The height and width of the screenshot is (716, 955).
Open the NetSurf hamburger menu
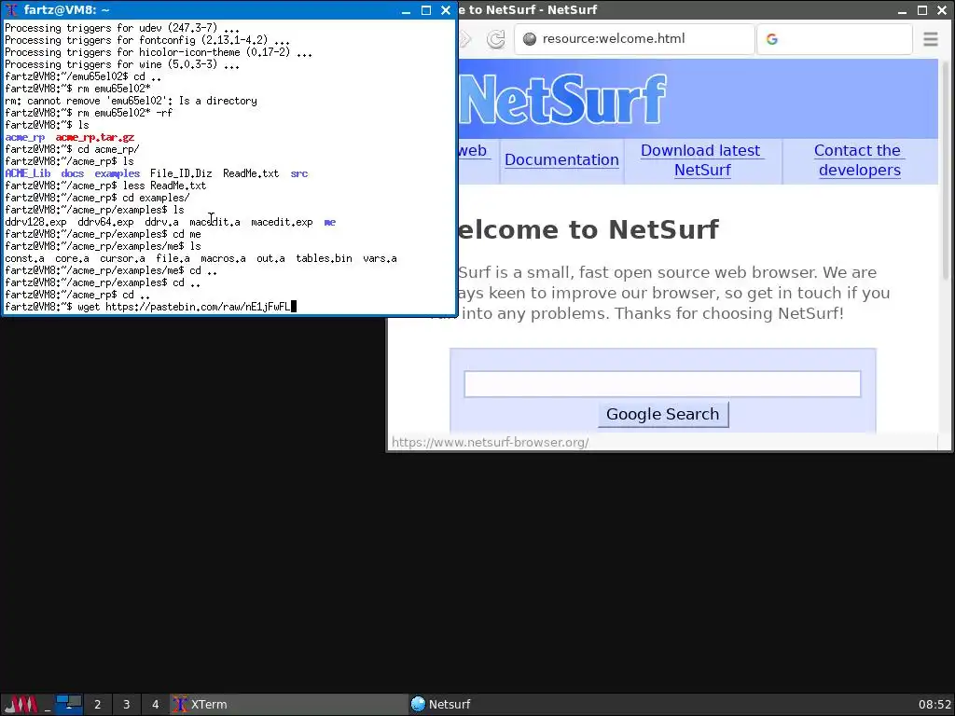pos(930,39)
